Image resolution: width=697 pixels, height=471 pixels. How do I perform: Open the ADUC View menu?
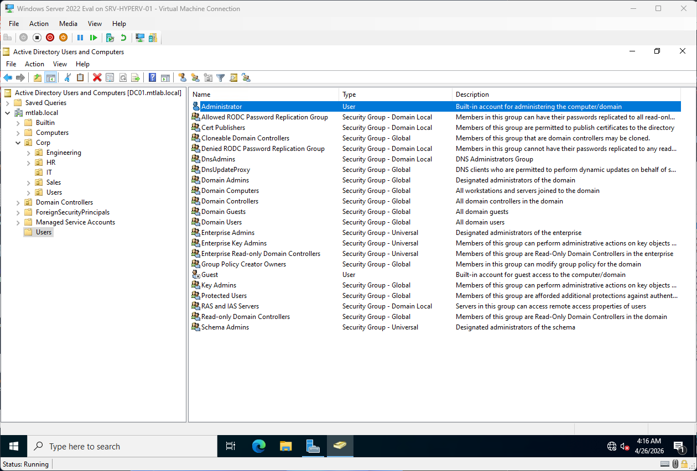[x=60, y=64]
